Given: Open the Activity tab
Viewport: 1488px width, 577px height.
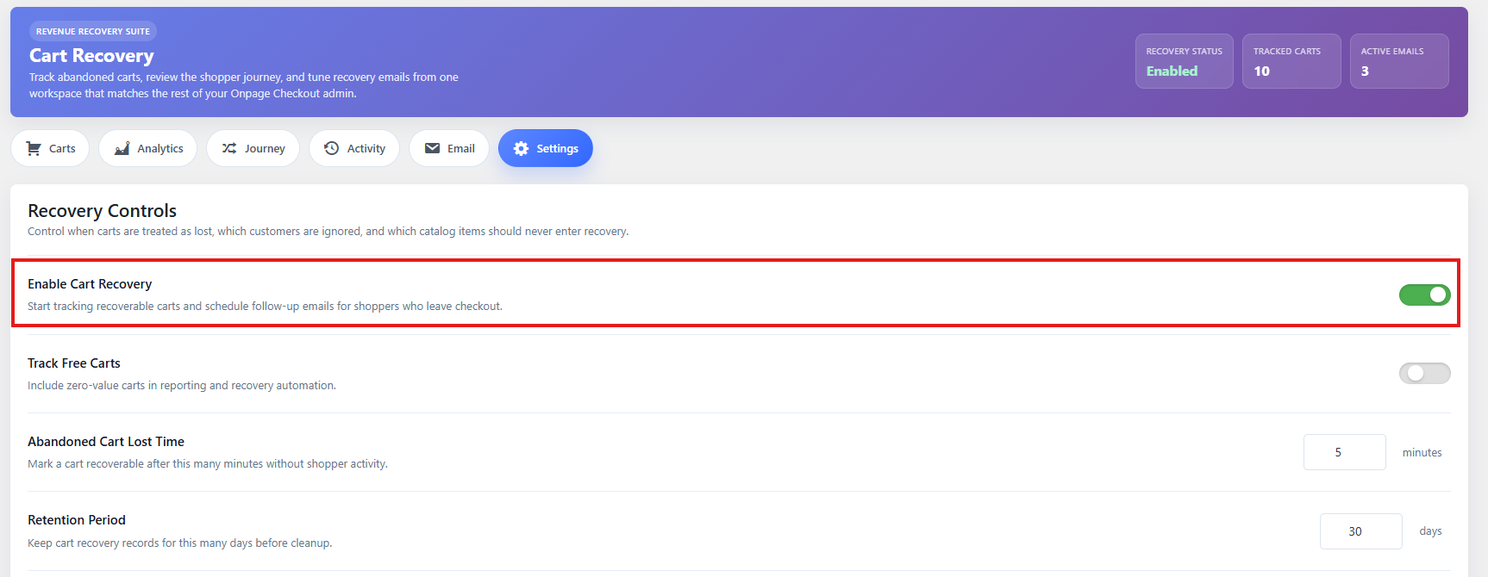Looking at the screenshot, I should (354, 148).
